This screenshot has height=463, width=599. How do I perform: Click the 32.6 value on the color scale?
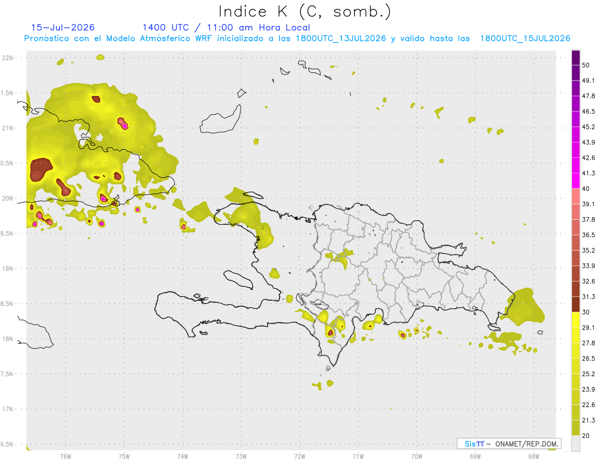[x=589, y=281]
